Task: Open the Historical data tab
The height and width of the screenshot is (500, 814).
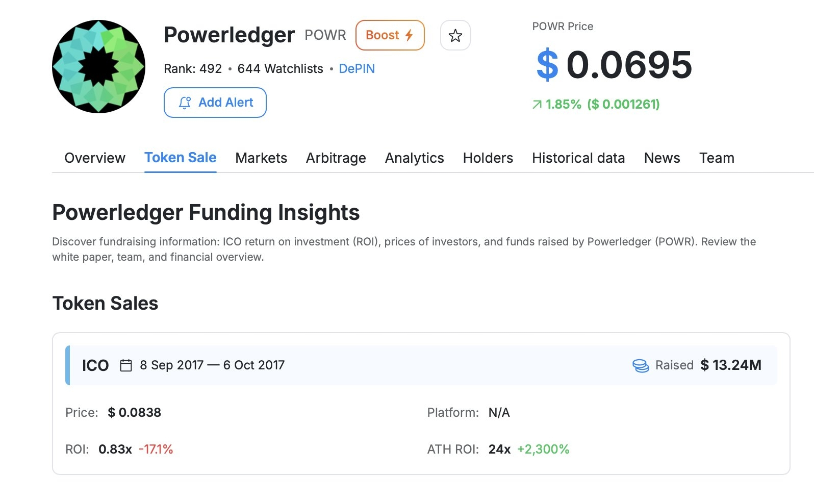Action: click(x=578, y=158)
